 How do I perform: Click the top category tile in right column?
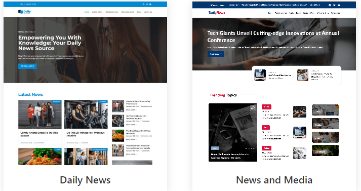click(x=326, y=110)
